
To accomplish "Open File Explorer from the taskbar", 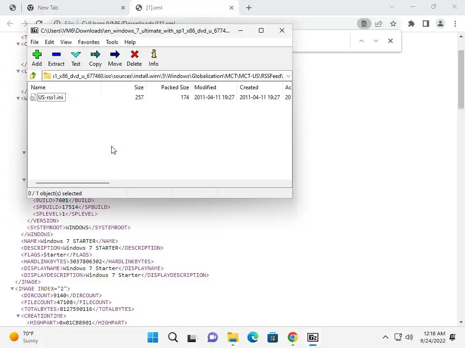I will coord(233,337).
